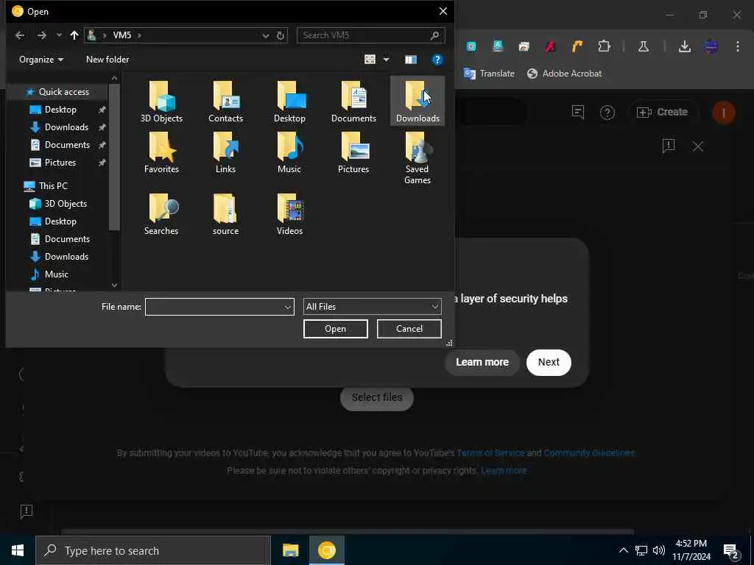Viewport: 754px width, 565px height.
Task: Select Desktop under This PC
Action: point(60,221)
